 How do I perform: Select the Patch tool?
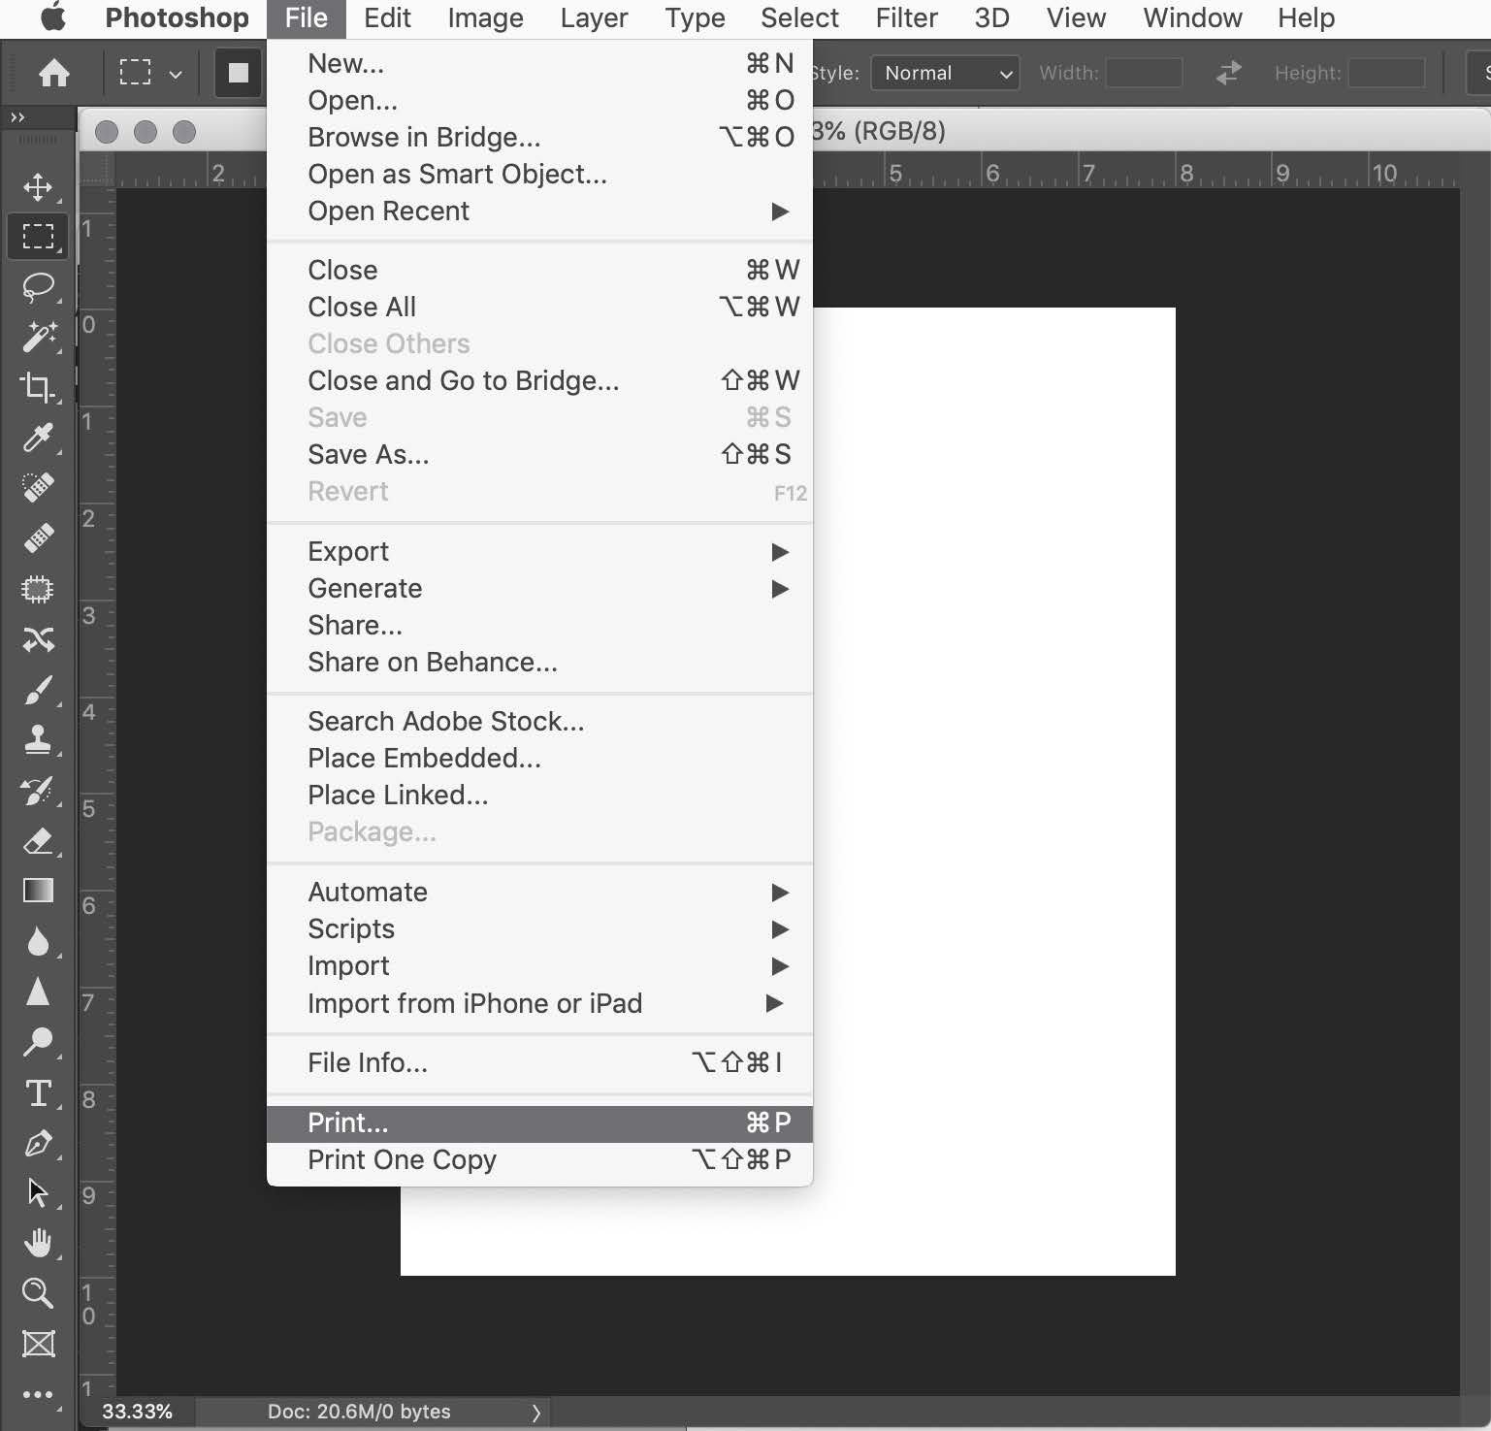[38, 589]
